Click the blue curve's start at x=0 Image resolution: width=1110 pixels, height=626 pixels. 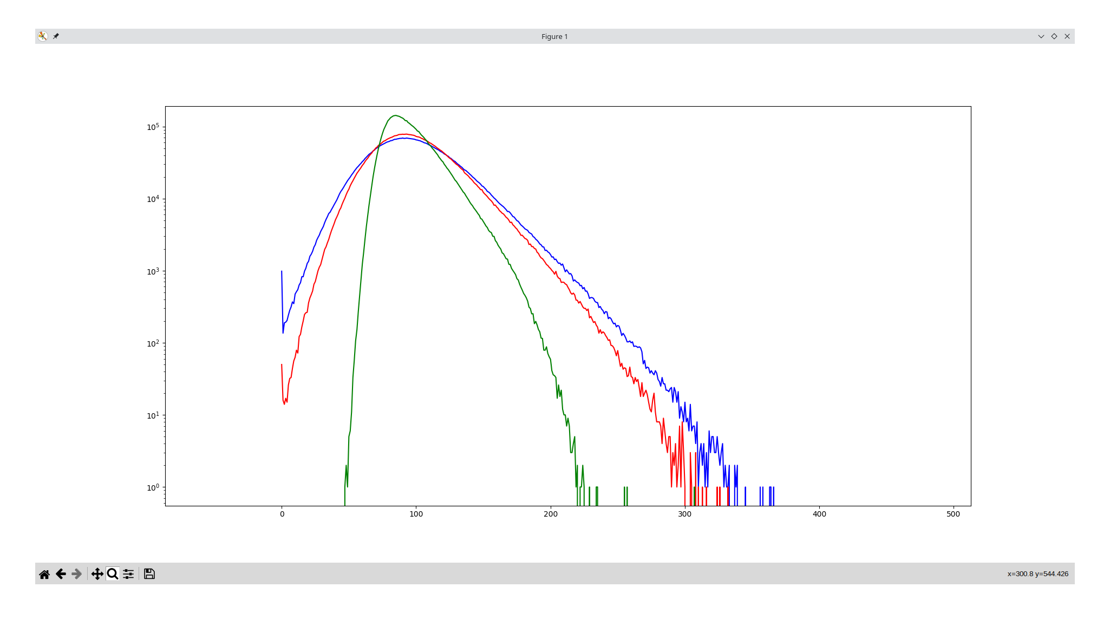[282, 272]
